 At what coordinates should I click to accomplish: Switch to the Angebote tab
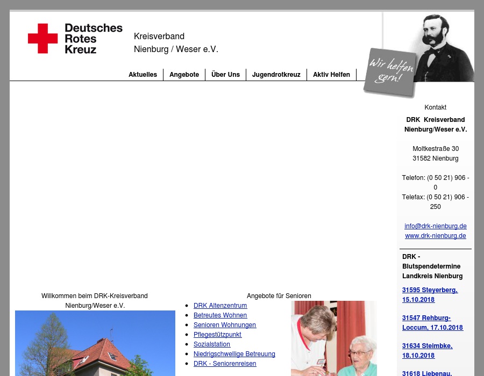[x=184, y=75]
